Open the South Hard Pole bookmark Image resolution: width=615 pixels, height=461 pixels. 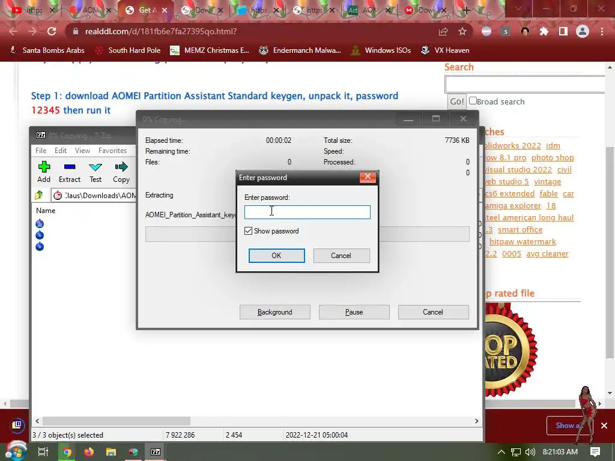click(x=128, y=50)
